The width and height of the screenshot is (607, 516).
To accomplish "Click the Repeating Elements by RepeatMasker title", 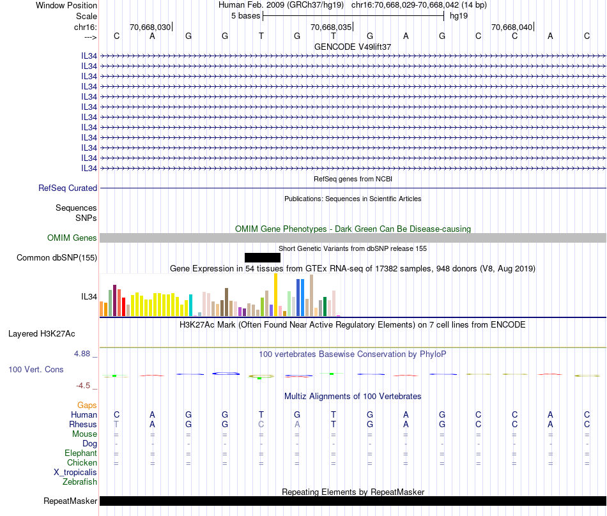I will [353, 492].
